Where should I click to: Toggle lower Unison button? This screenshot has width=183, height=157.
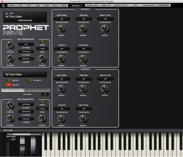coord(42,102)
